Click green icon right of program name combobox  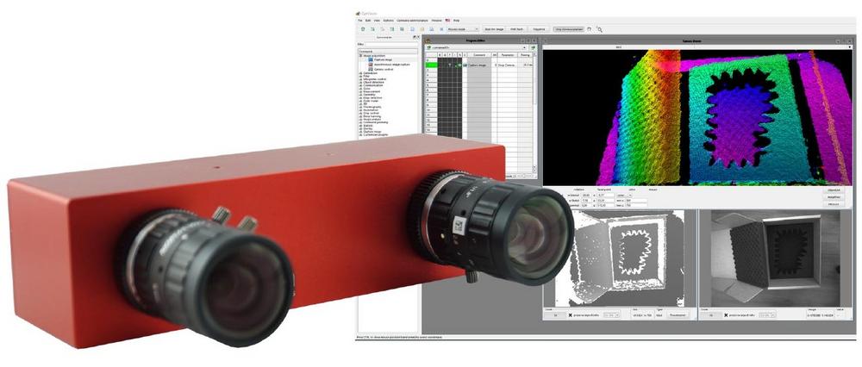click(x=534, y=47)
